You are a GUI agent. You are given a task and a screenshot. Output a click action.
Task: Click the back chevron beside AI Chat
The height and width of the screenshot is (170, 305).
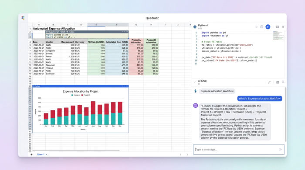point(195,83)
